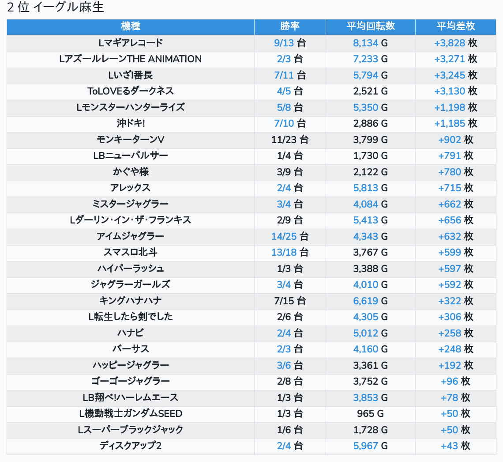The height and width of the screenshot is (462, 503).
Task: Click the 3/6 台 win rate value
Action: (290, 365)
